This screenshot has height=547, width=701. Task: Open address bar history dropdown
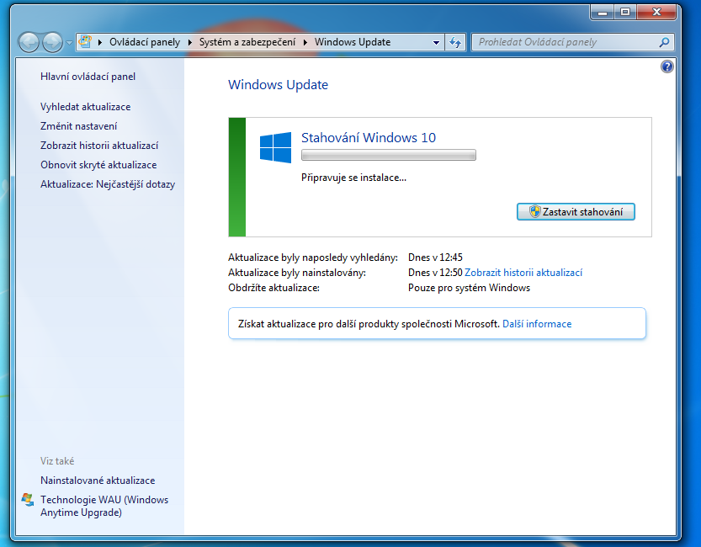click(x=436, y=42)
